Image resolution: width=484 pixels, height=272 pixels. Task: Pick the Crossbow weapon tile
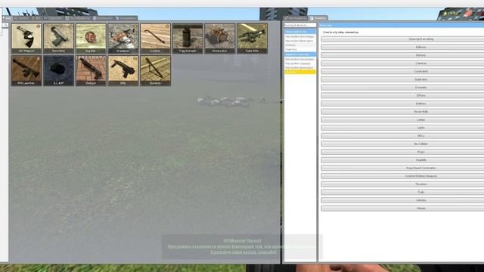[123, 39]
